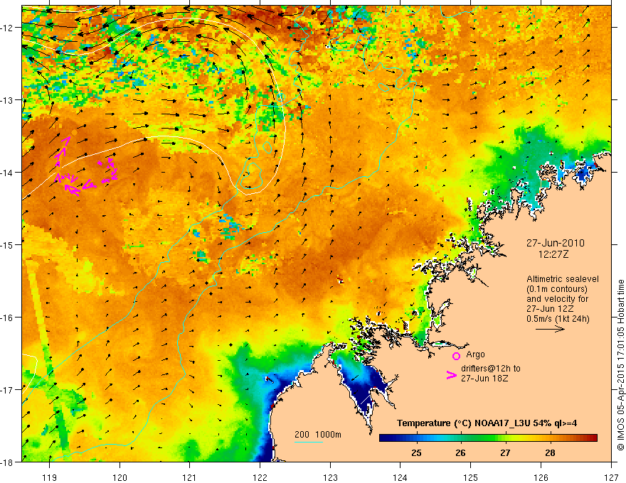The height and width of the screenshot is (483, 626).
Task: Select the time label 12:27Z
Action: [553, 254]
